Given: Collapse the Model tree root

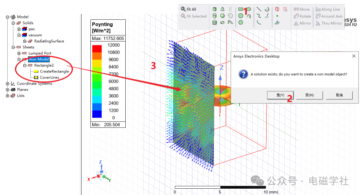Looking at the screenshot, I should click(x=7, y=17).
